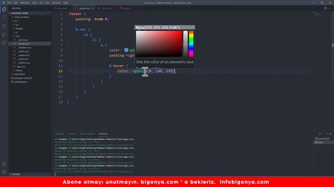Open the Source Control view icon

click(4, 26)
